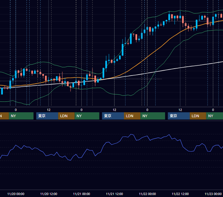The height and width of the screenshot is (197, 223).
Task: Click the 11/20 12:00 time axis label
Action: [x=49, y=194]
